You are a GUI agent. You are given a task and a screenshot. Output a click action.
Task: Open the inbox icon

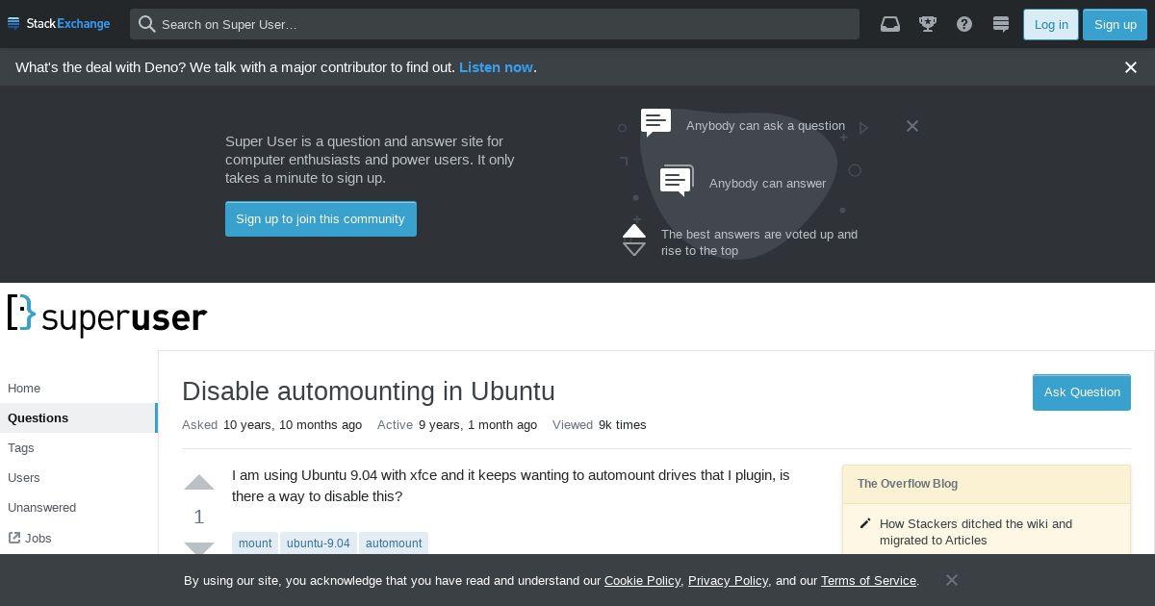[890, 24]
